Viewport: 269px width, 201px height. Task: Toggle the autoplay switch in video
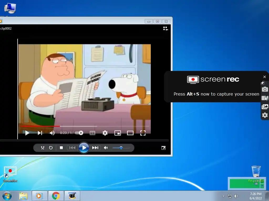(x=79, y=133)
